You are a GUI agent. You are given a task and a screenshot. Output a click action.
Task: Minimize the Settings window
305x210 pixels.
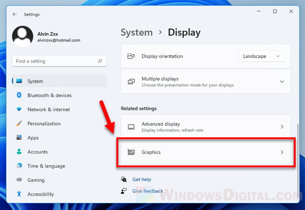pos(259,11)
